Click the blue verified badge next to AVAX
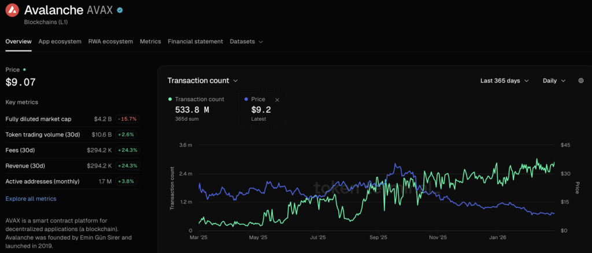 (x=120, y=10)
